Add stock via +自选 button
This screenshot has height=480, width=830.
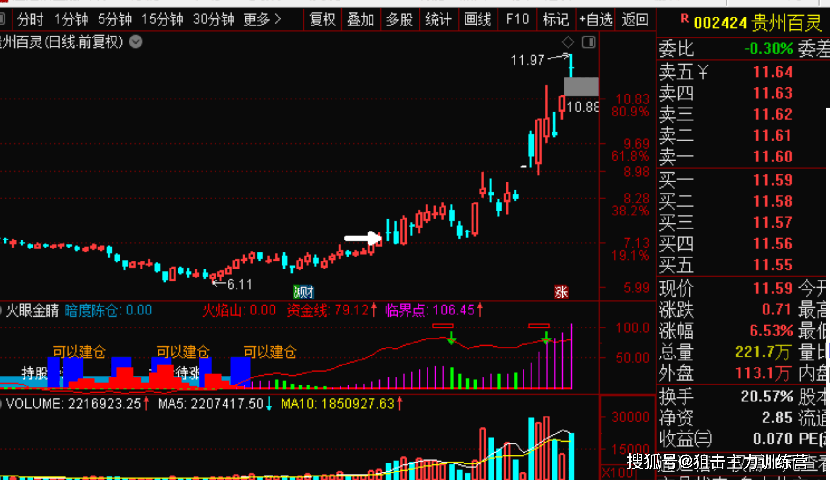click(596, 20)
